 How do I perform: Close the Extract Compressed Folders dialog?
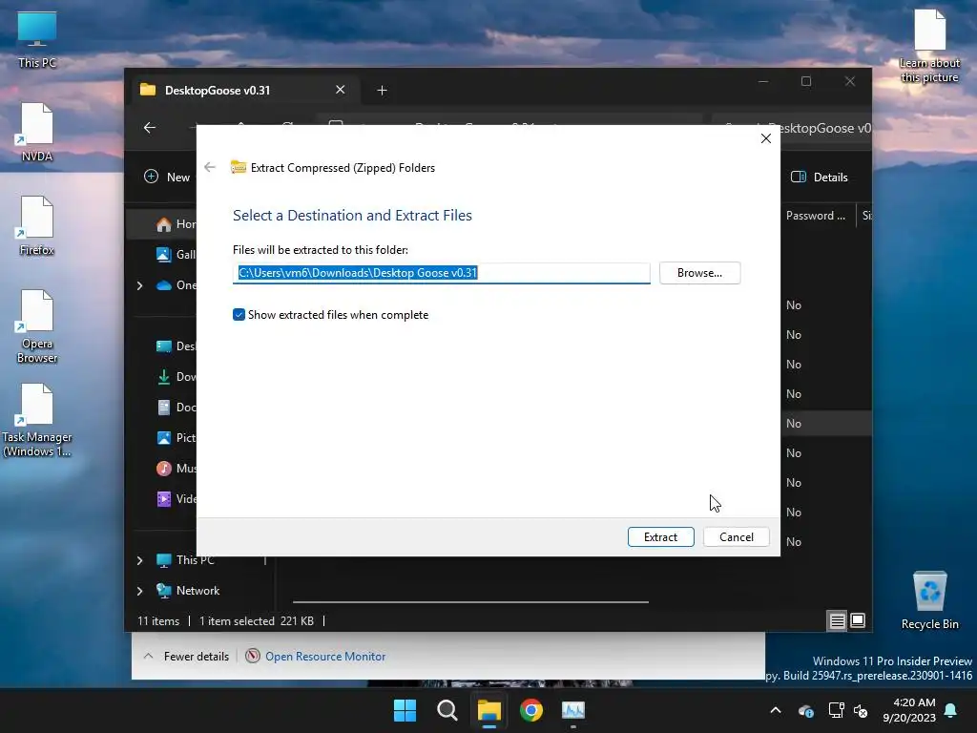point(766,138)
